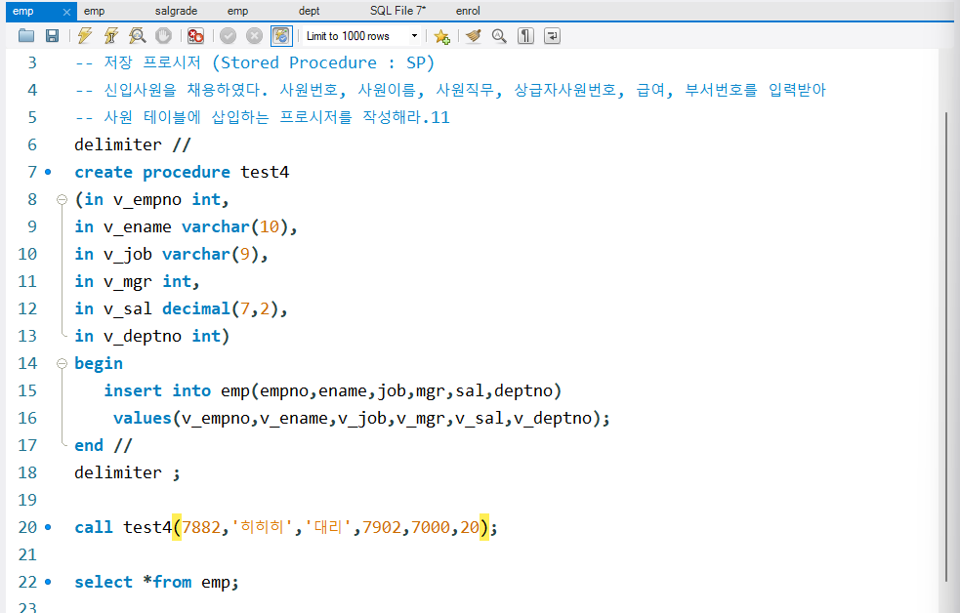Open a SQL script file with folder icon
The image size is (960, 613).
(25, 36)
